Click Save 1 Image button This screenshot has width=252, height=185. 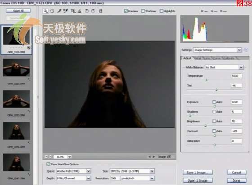tap(198, 172)
